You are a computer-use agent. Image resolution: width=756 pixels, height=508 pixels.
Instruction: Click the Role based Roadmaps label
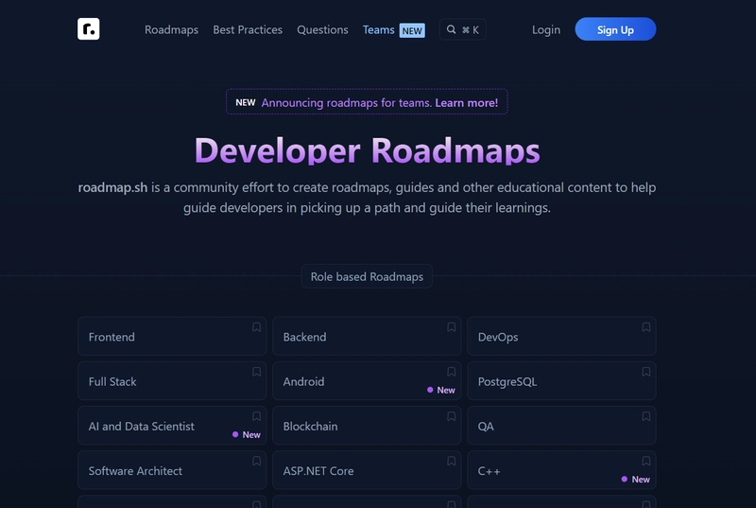(x=367, y=276)
